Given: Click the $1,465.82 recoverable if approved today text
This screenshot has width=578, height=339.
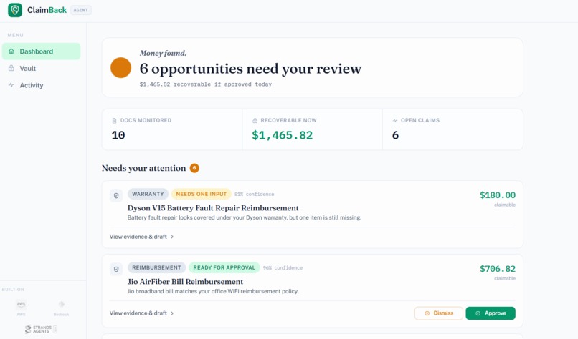Looking at the screenshot, I should coord(205,84).
